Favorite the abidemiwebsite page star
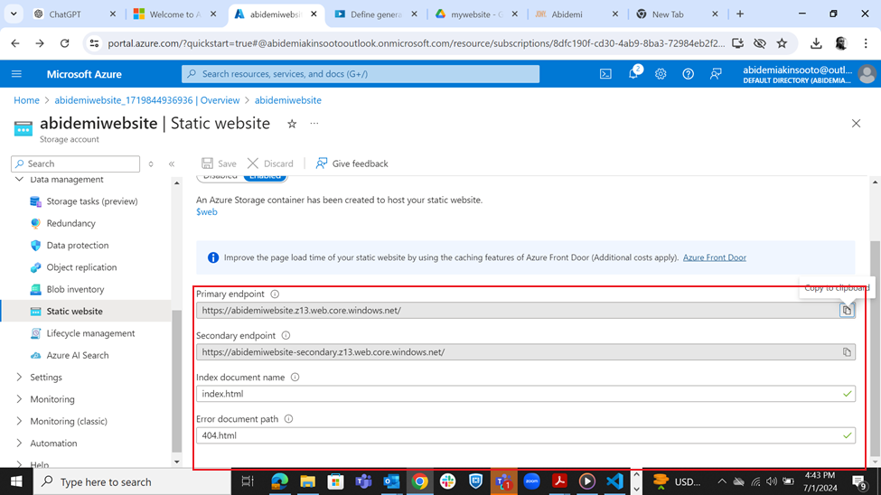 pos(292,124)
